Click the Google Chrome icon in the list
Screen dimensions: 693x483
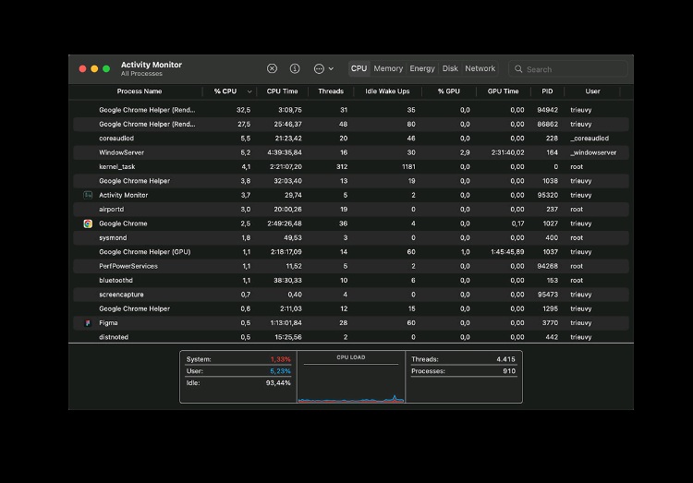(88, 223)
